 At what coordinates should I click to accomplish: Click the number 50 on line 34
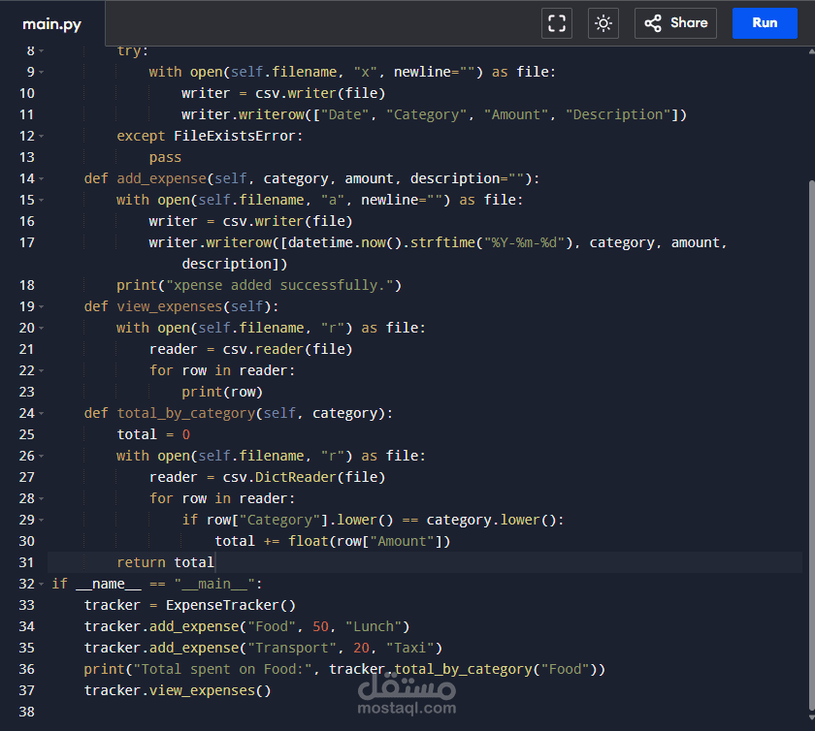tap(320, 626)
